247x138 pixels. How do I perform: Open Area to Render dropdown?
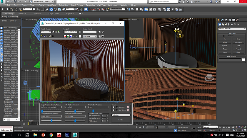pos(46,32)
